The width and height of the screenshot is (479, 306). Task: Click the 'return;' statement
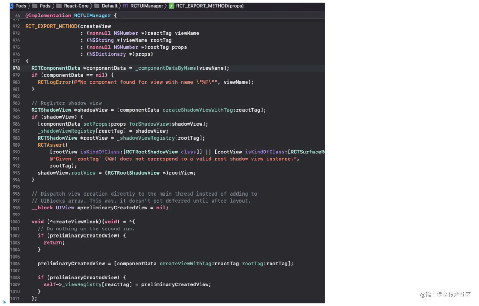tap(54, 243)
